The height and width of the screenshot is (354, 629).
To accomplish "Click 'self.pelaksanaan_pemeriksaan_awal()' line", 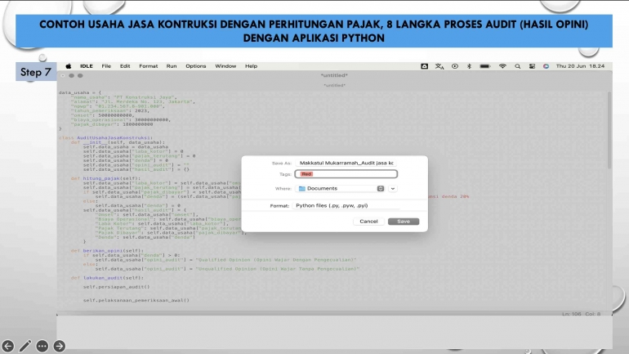I will 136,300.
